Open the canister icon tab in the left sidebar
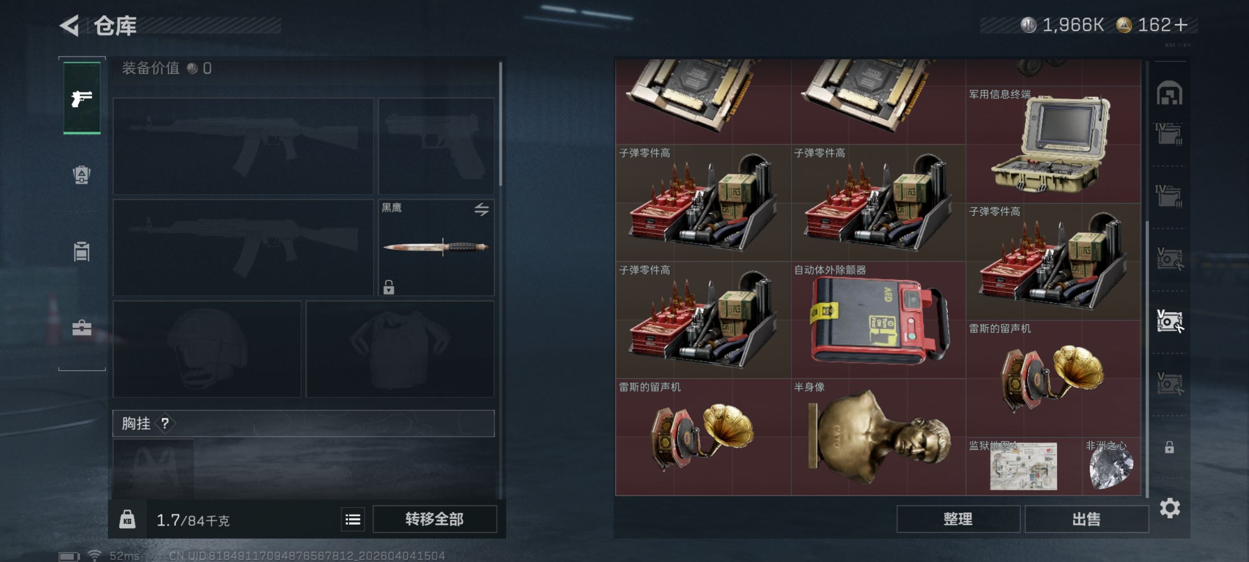The width and height of the screenshot is (1249, 562). click(x=82, y=251)
